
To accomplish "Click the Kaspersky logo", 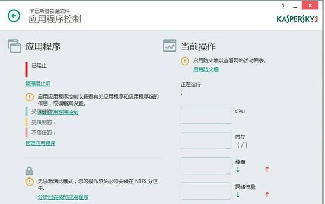I will 297,19.
